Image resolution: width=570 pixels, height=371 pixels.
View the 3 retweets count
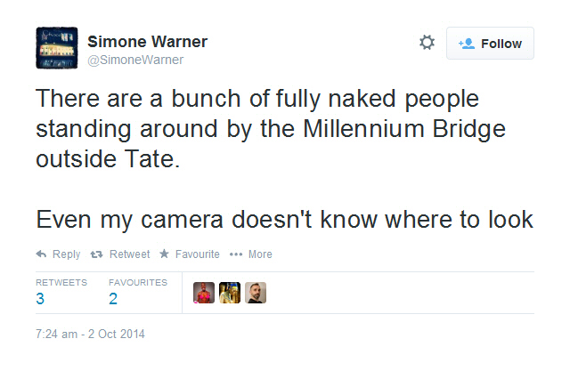click(x=40, y=299)
